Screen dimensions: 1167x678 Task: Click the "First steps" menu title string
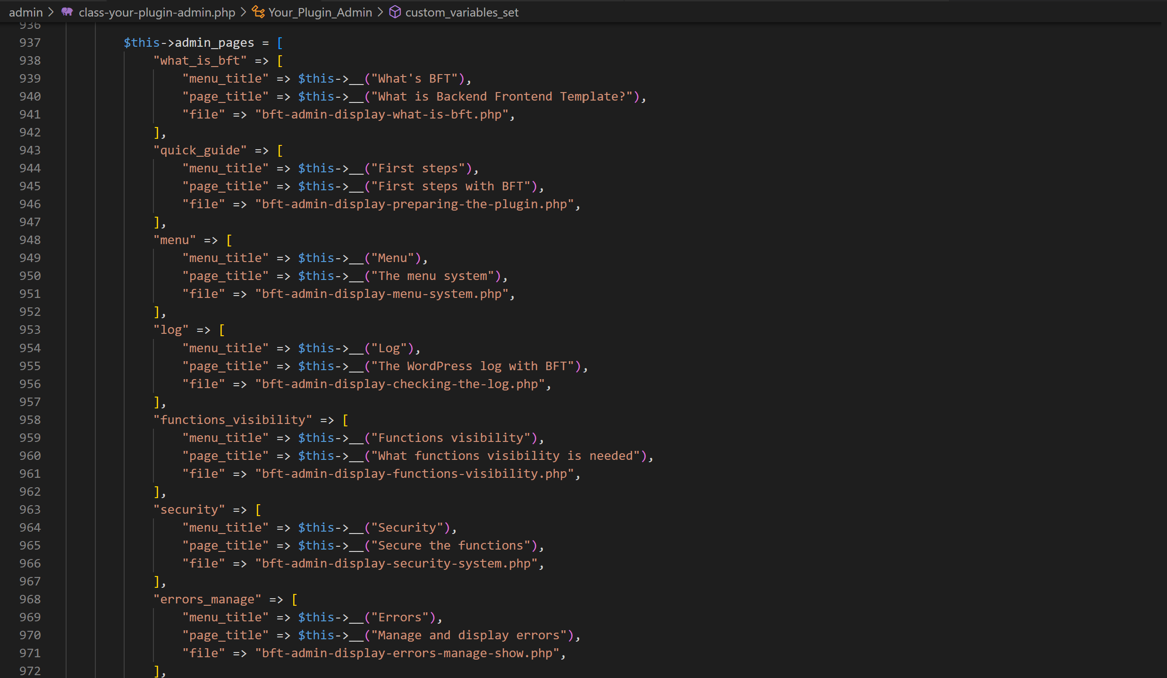[418, 168]
